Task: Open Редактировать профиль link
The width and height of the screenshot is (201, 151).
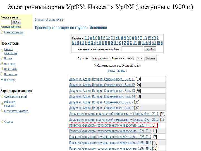Action: [x=17, y=111]
